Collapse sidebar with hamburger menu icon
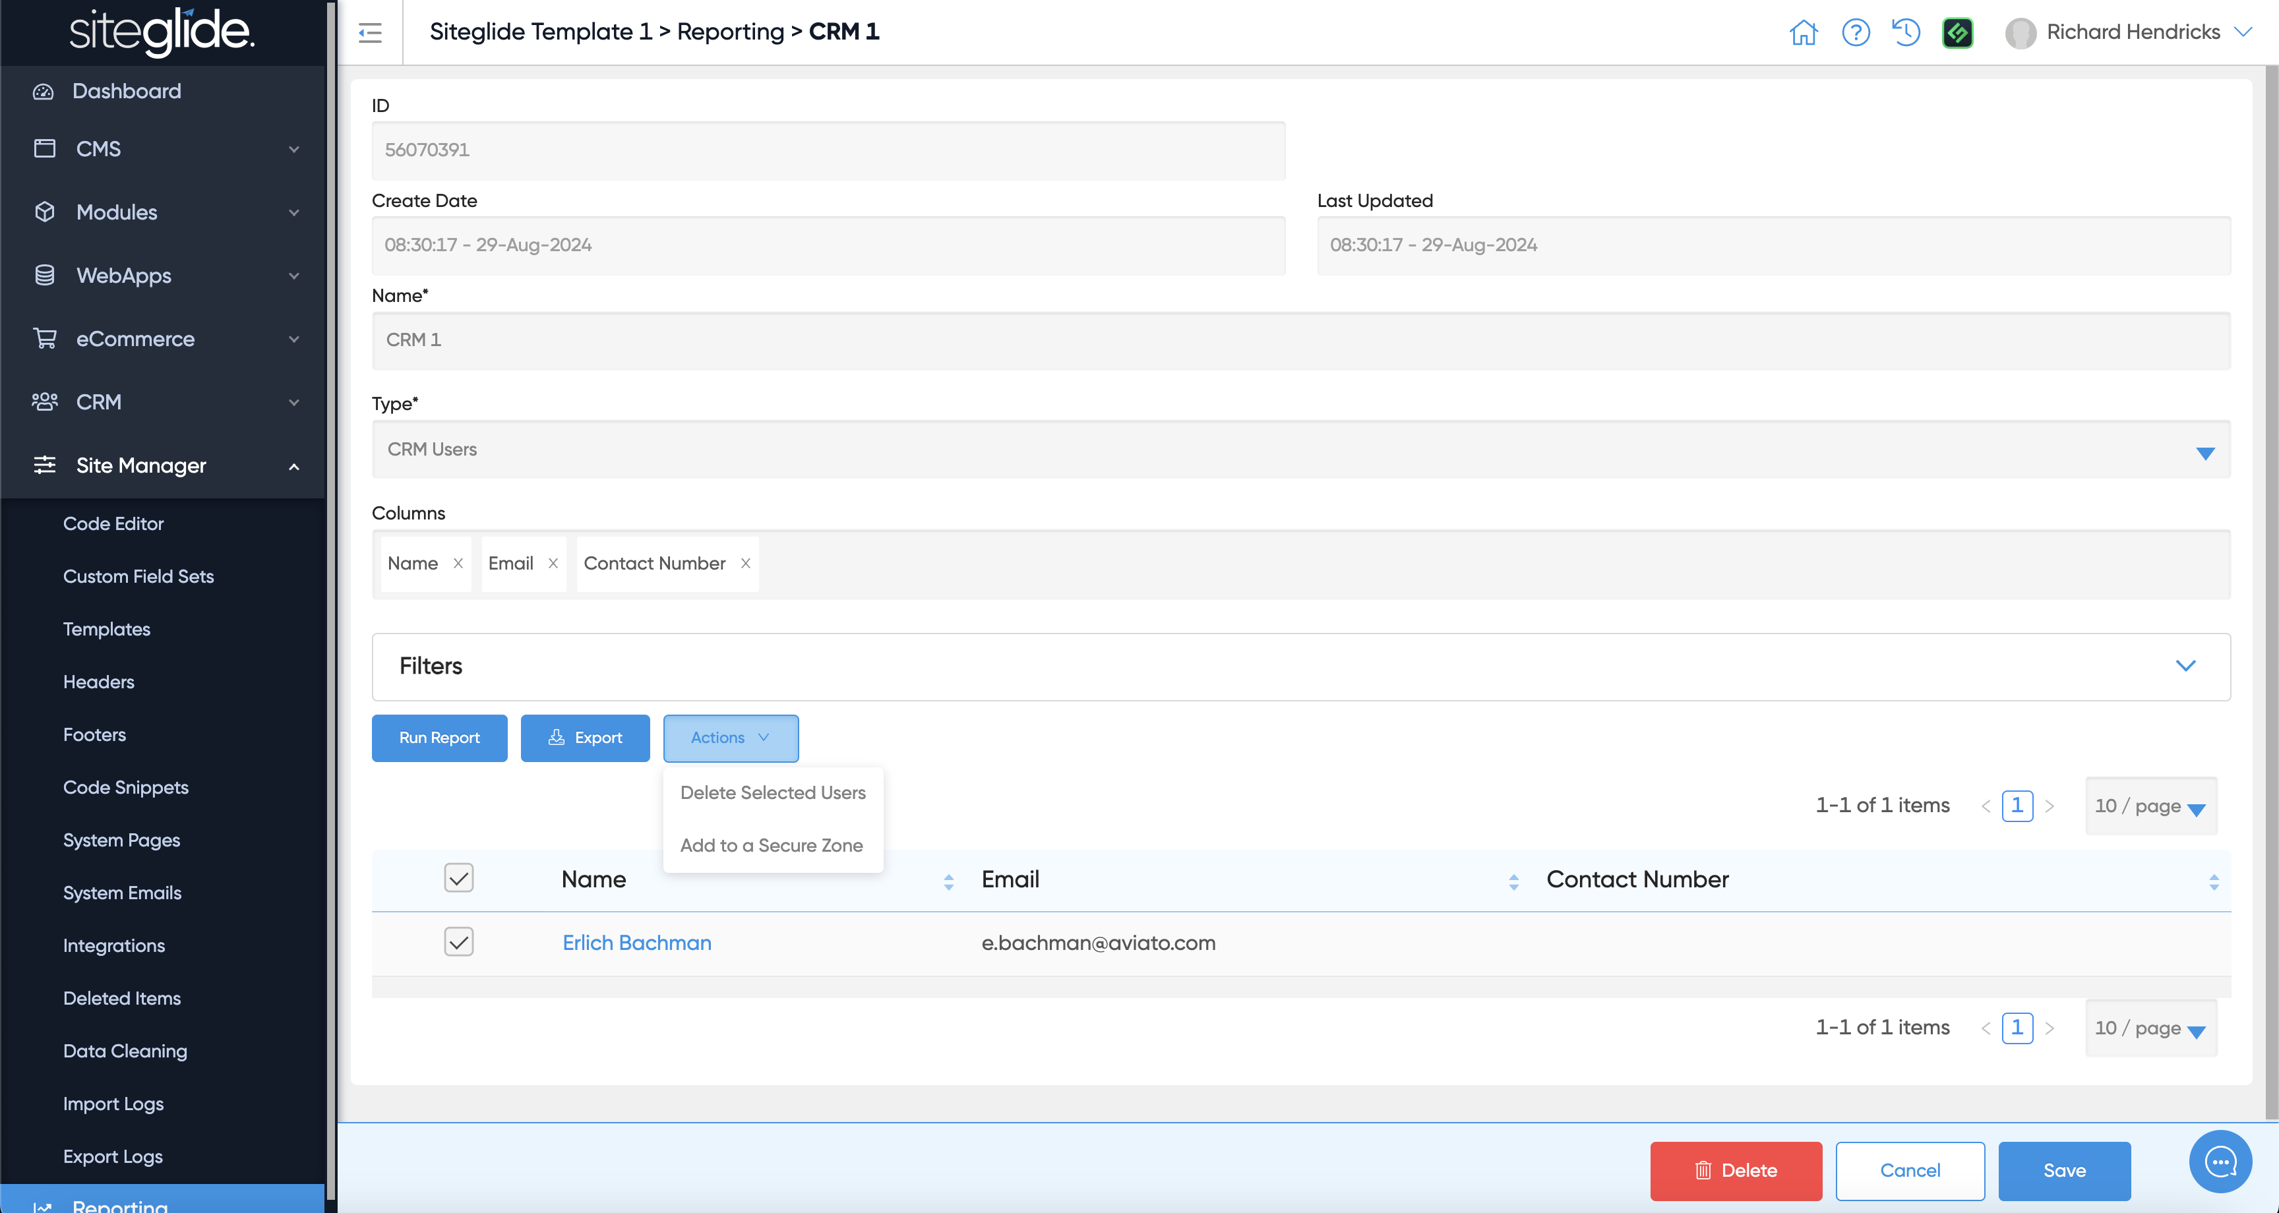 click(x=370, y=33)
